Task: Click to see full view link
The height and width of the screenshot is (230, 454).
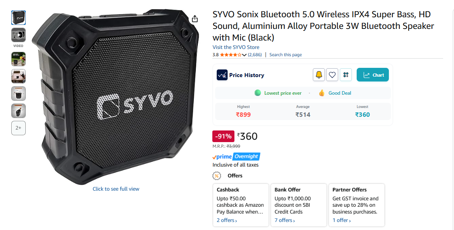Action: coord(116,189)
